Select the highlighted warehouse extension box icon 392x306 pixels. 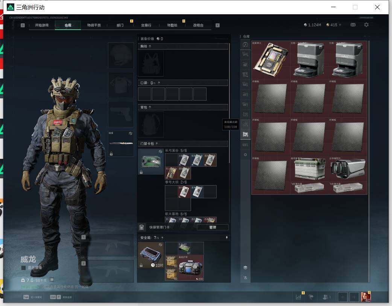point(246,134)
